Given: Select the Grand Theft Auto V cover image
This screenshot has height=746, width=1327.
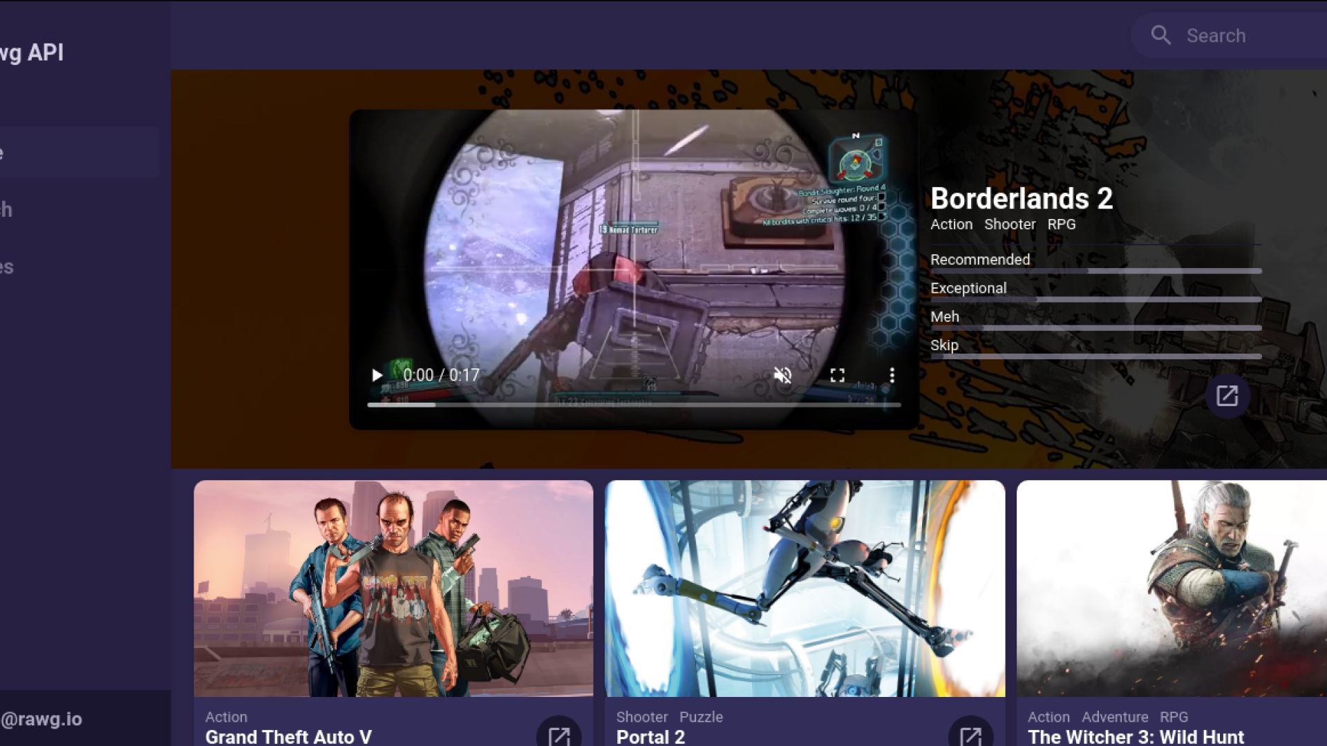Looking at the screenshot, I should [x=393, y=589].
